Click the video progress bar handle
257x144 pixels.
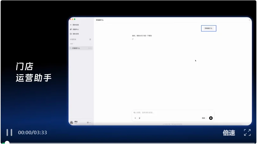coord(7,143)
